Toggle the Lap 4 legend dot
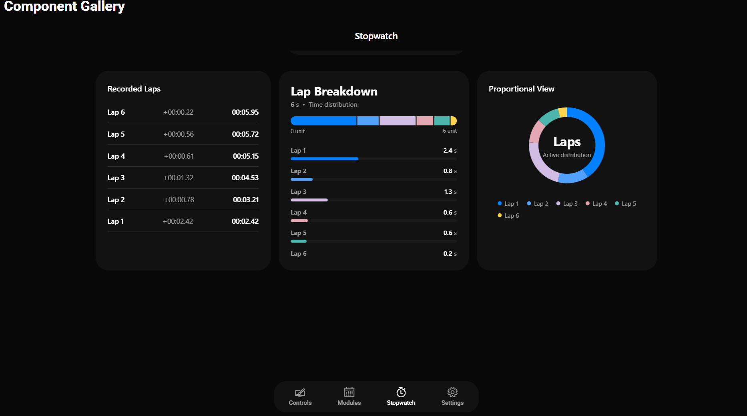Viewport: 747px width, 416px height. [588, 203]
